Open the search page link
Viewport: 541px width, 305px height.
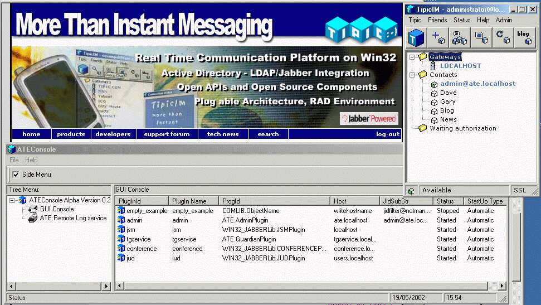(x=268, y=134)
